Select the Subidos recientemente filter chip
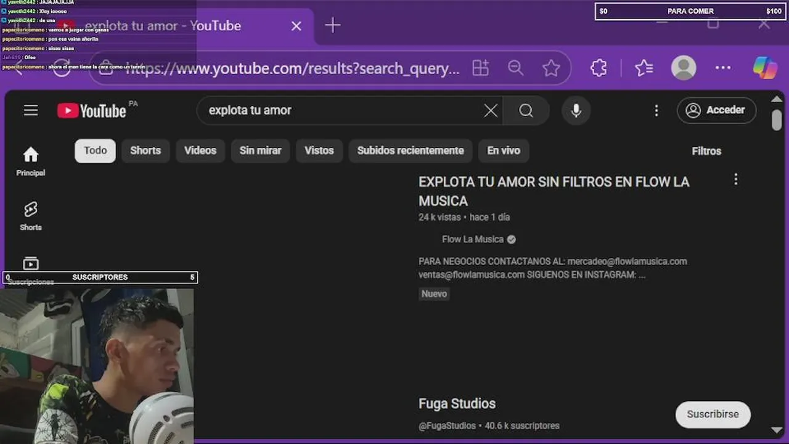 click(x=411, y=150)
